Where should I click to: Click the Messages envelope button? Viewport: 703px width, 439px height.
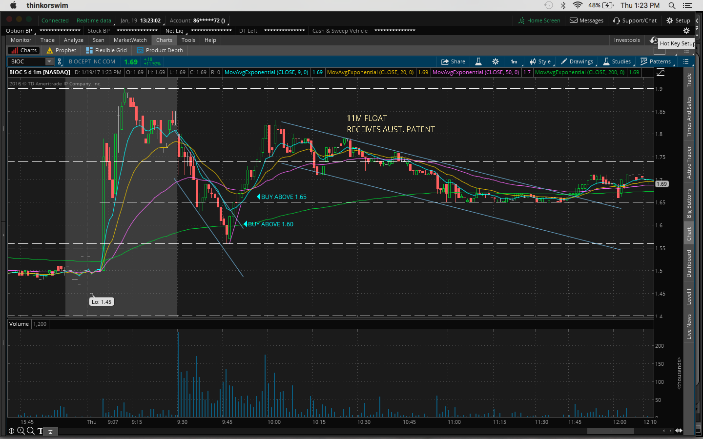tap(586, 20)
